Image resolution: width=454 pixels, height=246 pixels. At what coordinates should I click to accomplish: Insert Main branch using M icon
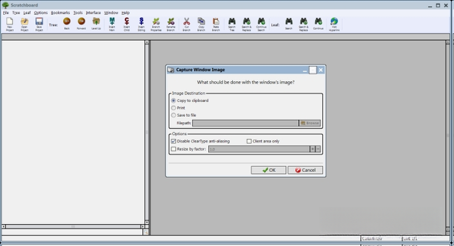[112, 24]
